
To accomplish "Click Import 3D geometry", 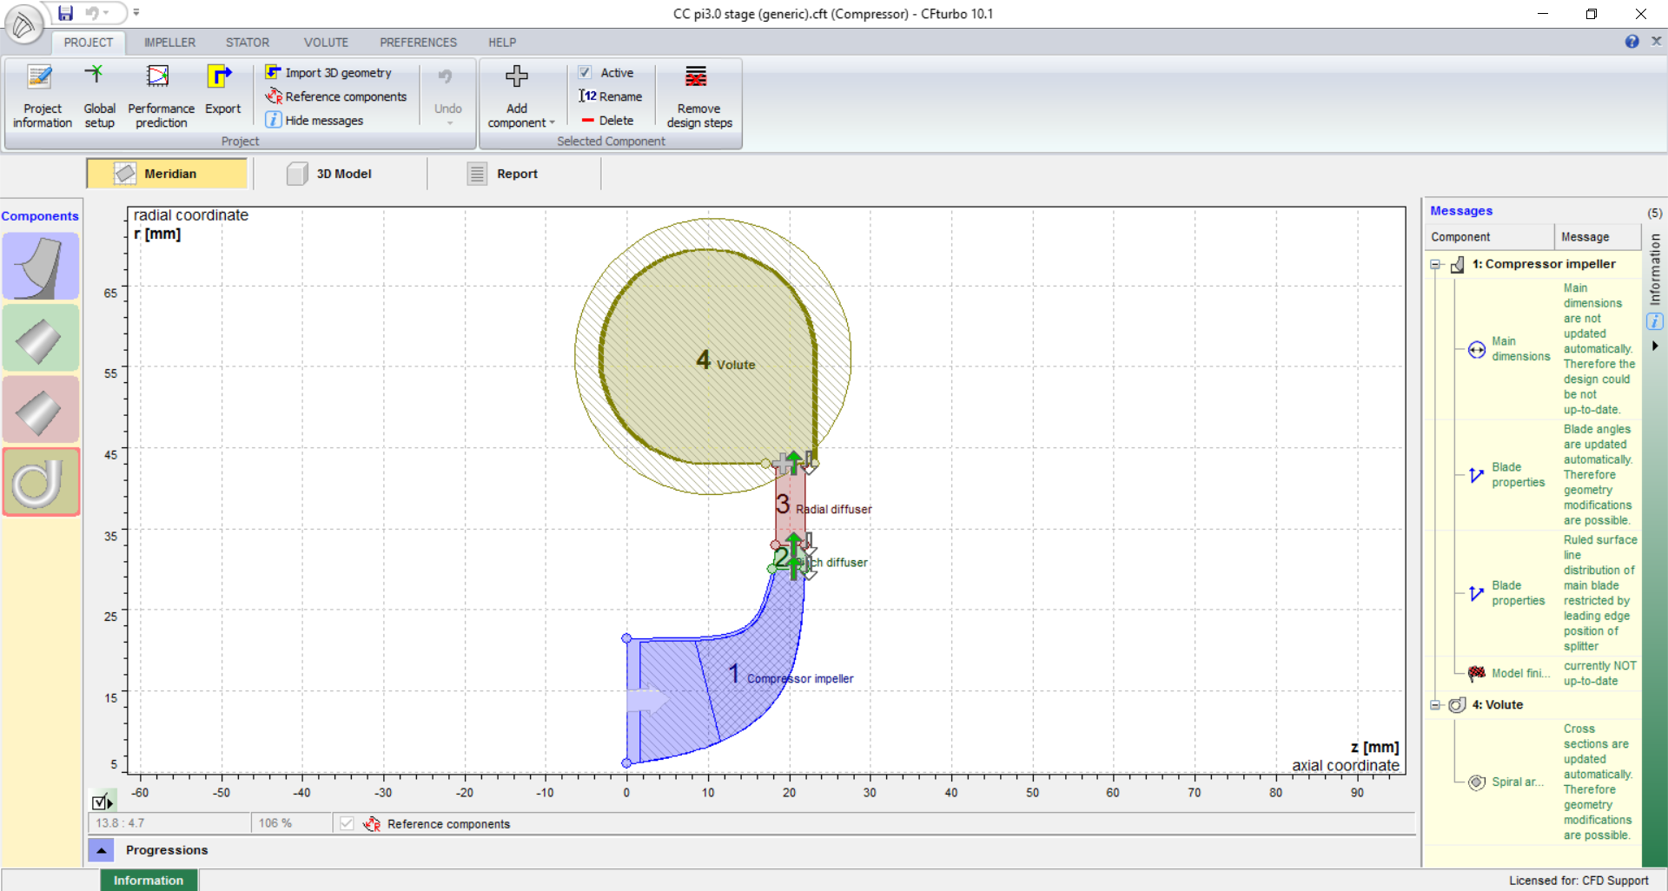I will pyautogui.click(x=337, y=73).
